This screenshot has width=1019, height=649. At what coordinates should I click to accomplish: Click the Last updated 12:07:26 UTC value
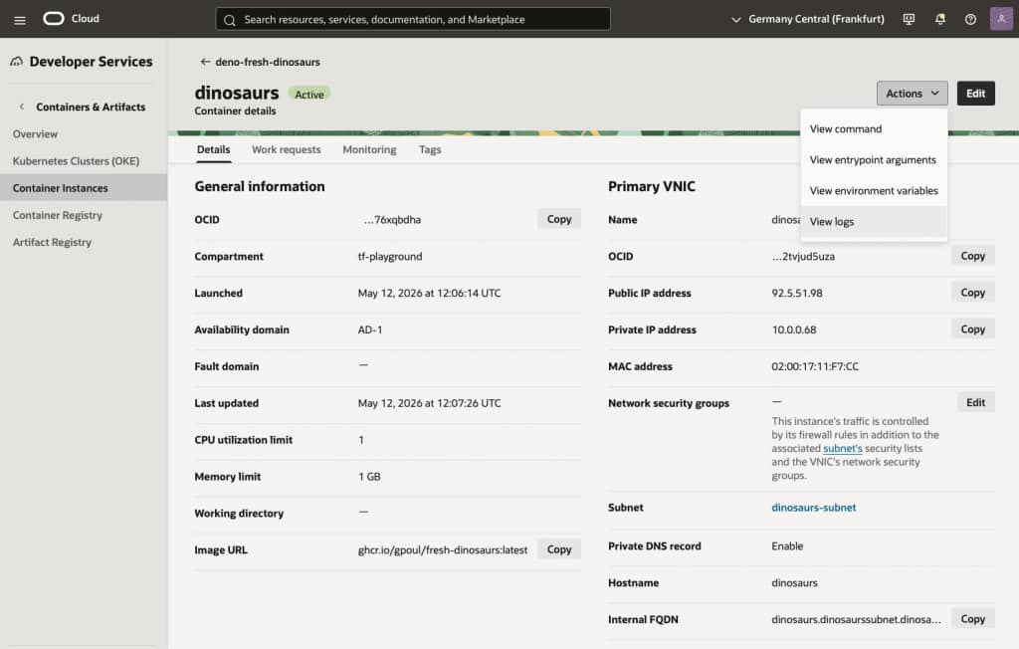[430, 403]
